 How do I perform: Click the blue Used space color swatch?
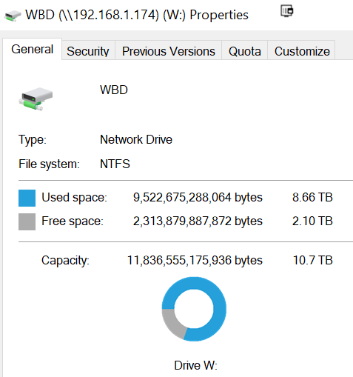pos(27,198)
